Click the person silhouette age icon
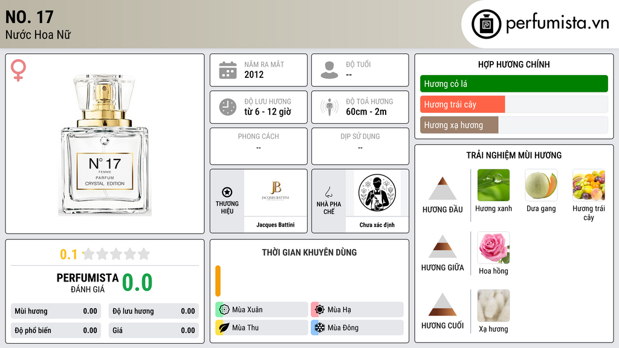Viewport: 619px width, 348px height. click(x=329, y=70)
